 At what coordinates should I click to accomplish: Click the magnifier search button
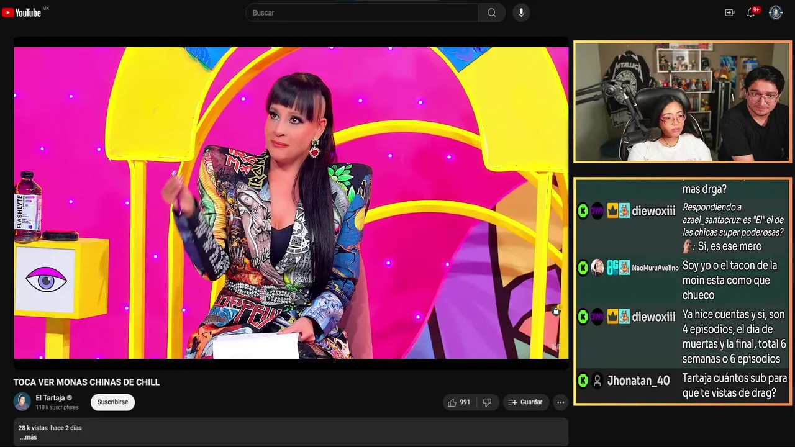click(x=491, y=12)
